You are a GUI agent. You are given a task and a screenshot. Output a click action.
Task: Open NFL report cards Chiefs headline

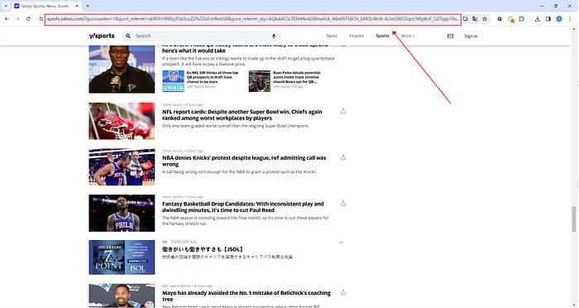tap(242, 114)
